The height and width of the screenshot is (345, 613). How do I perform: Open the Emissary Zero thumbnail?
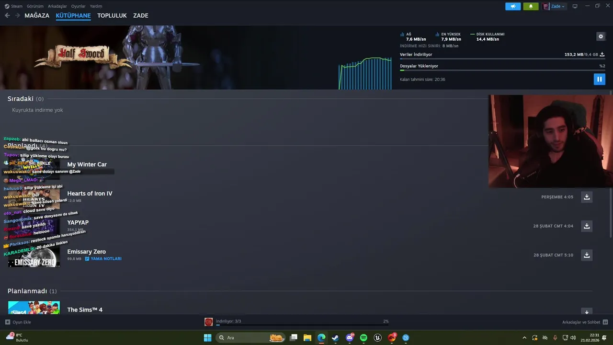point(34,255)
